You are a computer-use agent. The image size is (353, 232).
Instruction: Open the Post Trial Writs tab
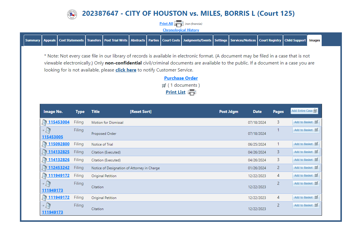(x=116, y=40)
